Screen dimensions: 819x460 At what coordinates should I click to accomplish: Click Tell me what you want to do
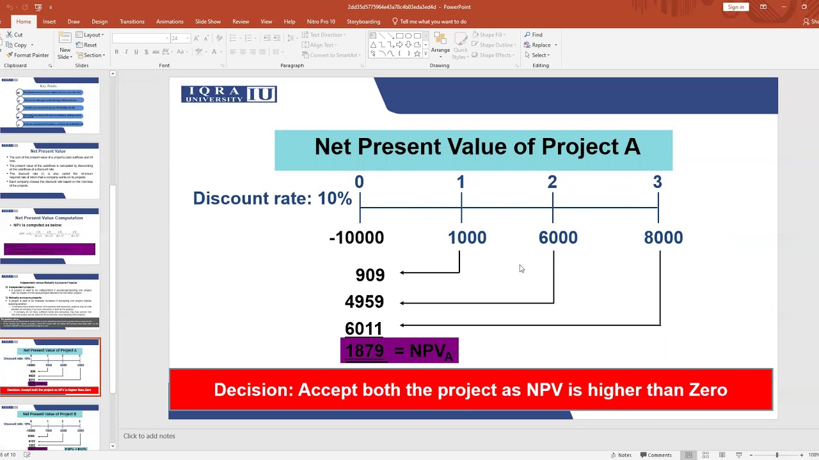point(429,21)
